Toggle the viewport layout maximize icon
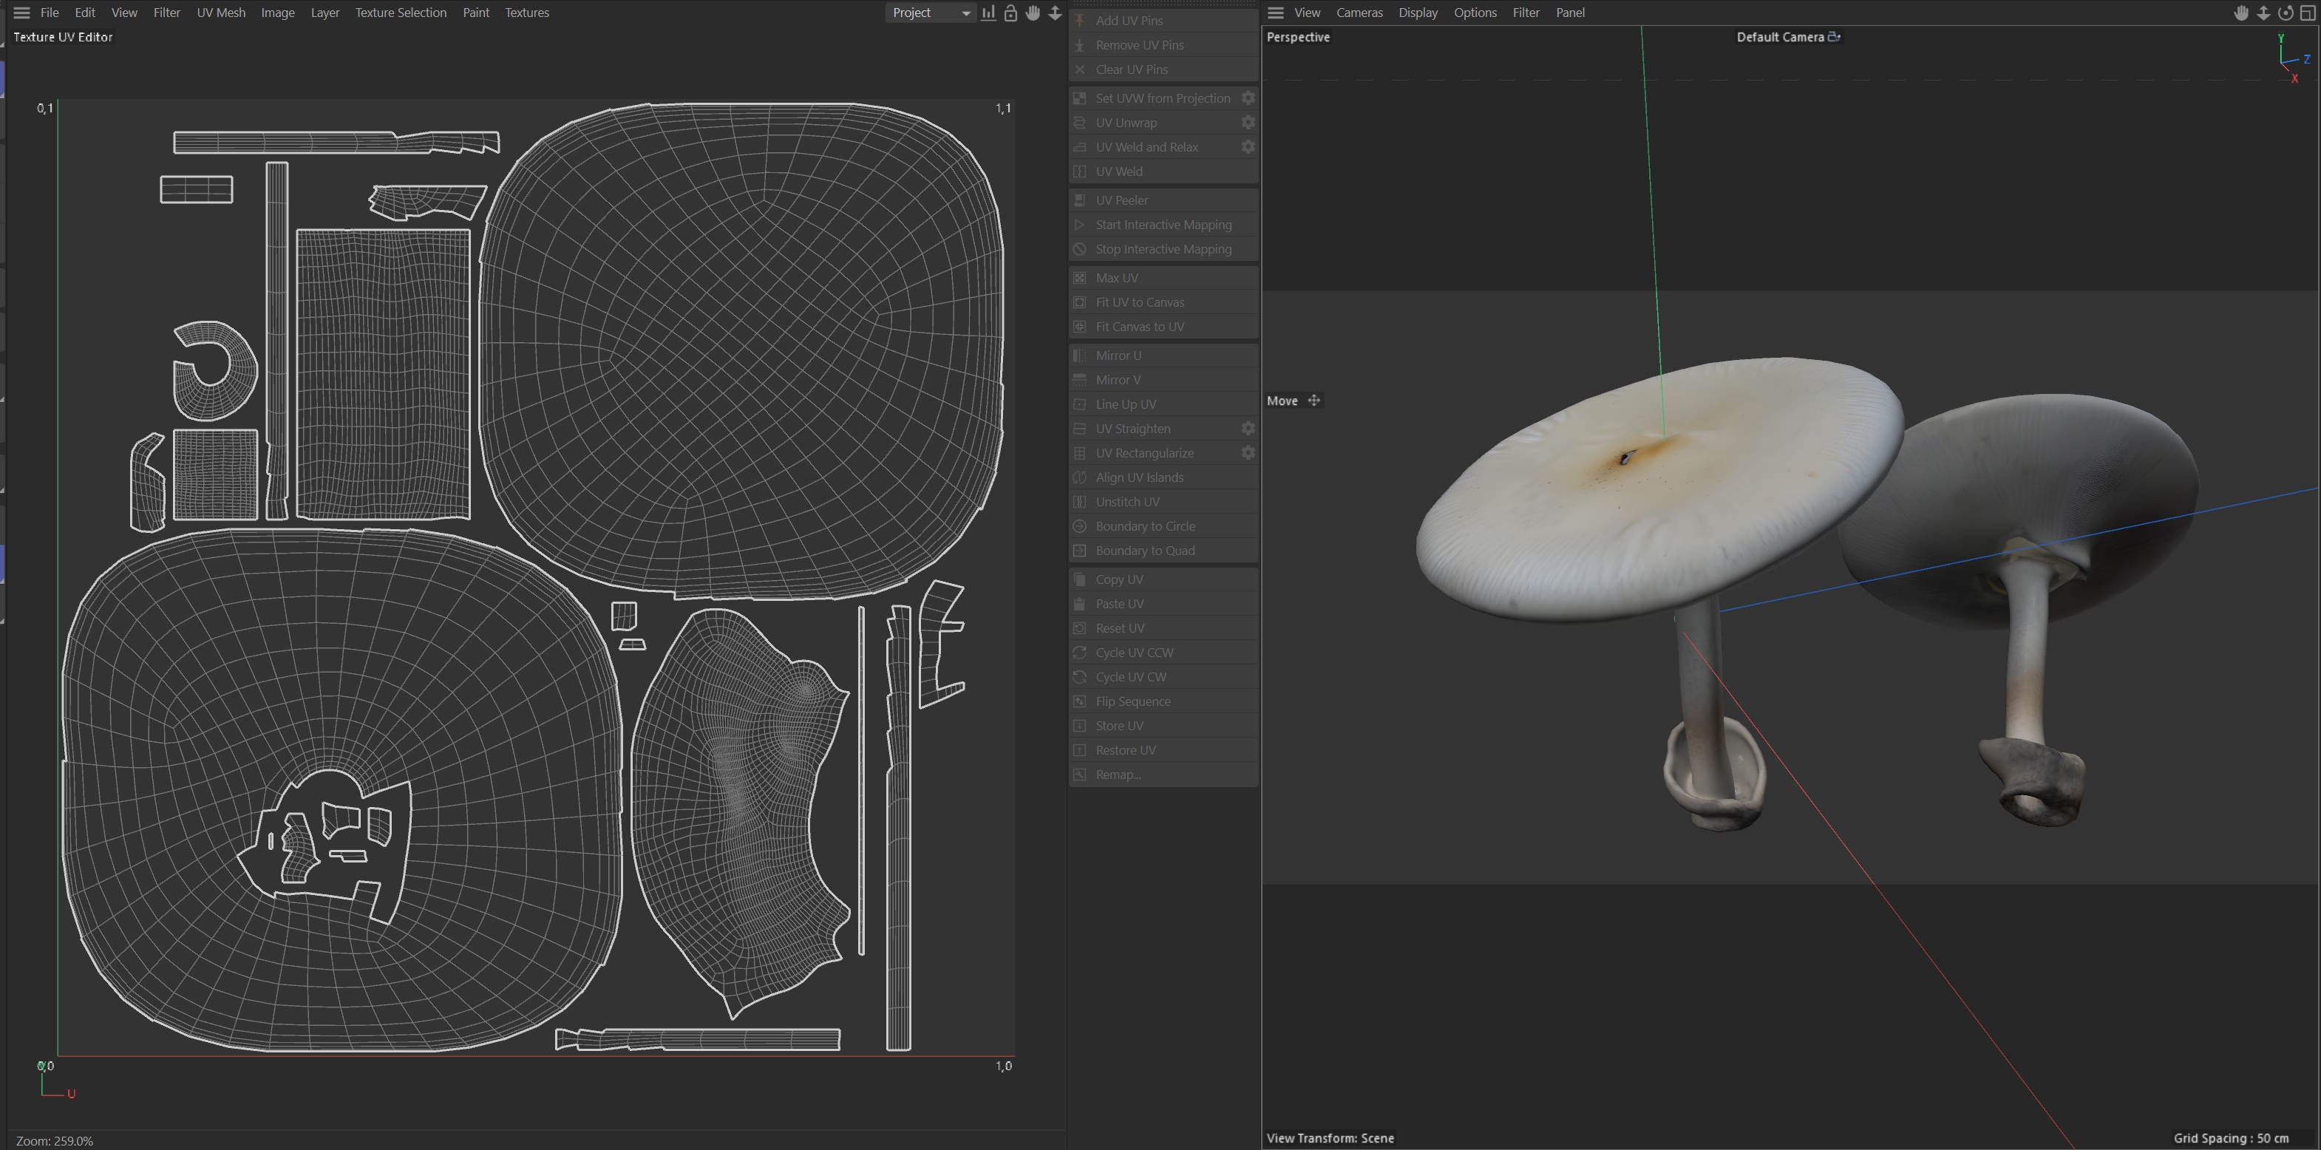The image size is (2321, 1150). pyautogui.click(x=2308, y=13)
